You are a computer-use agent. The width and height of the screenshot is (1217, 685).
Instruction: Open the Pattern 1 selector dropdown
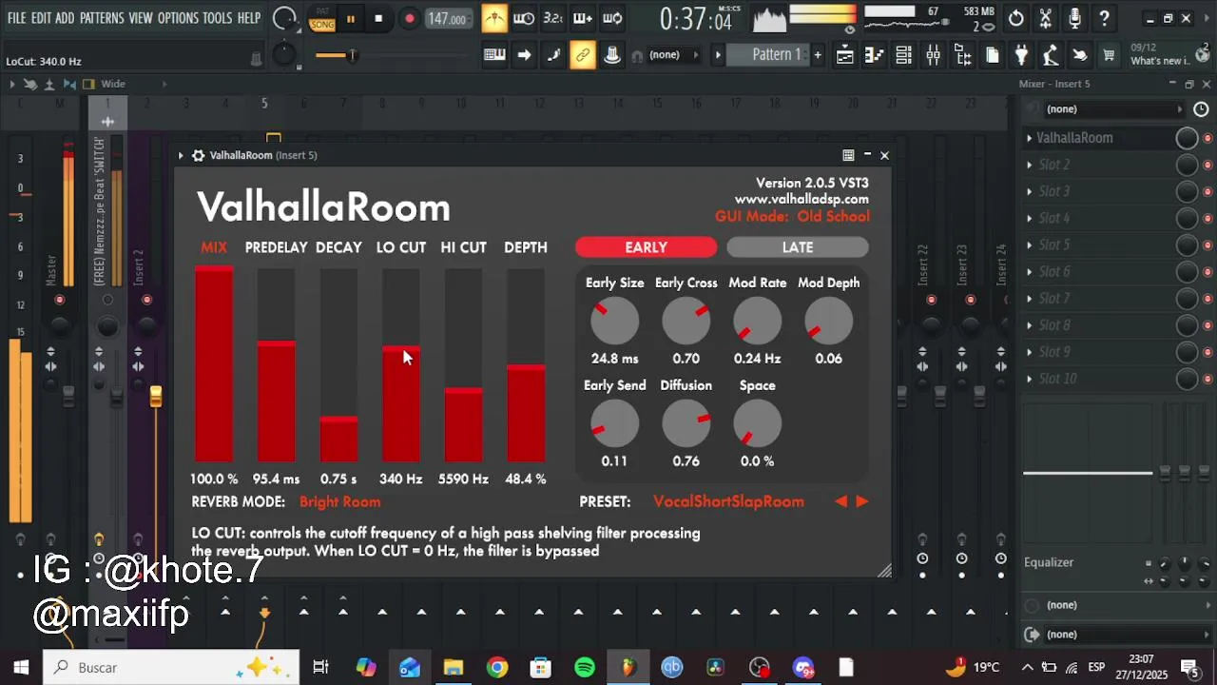768,55
